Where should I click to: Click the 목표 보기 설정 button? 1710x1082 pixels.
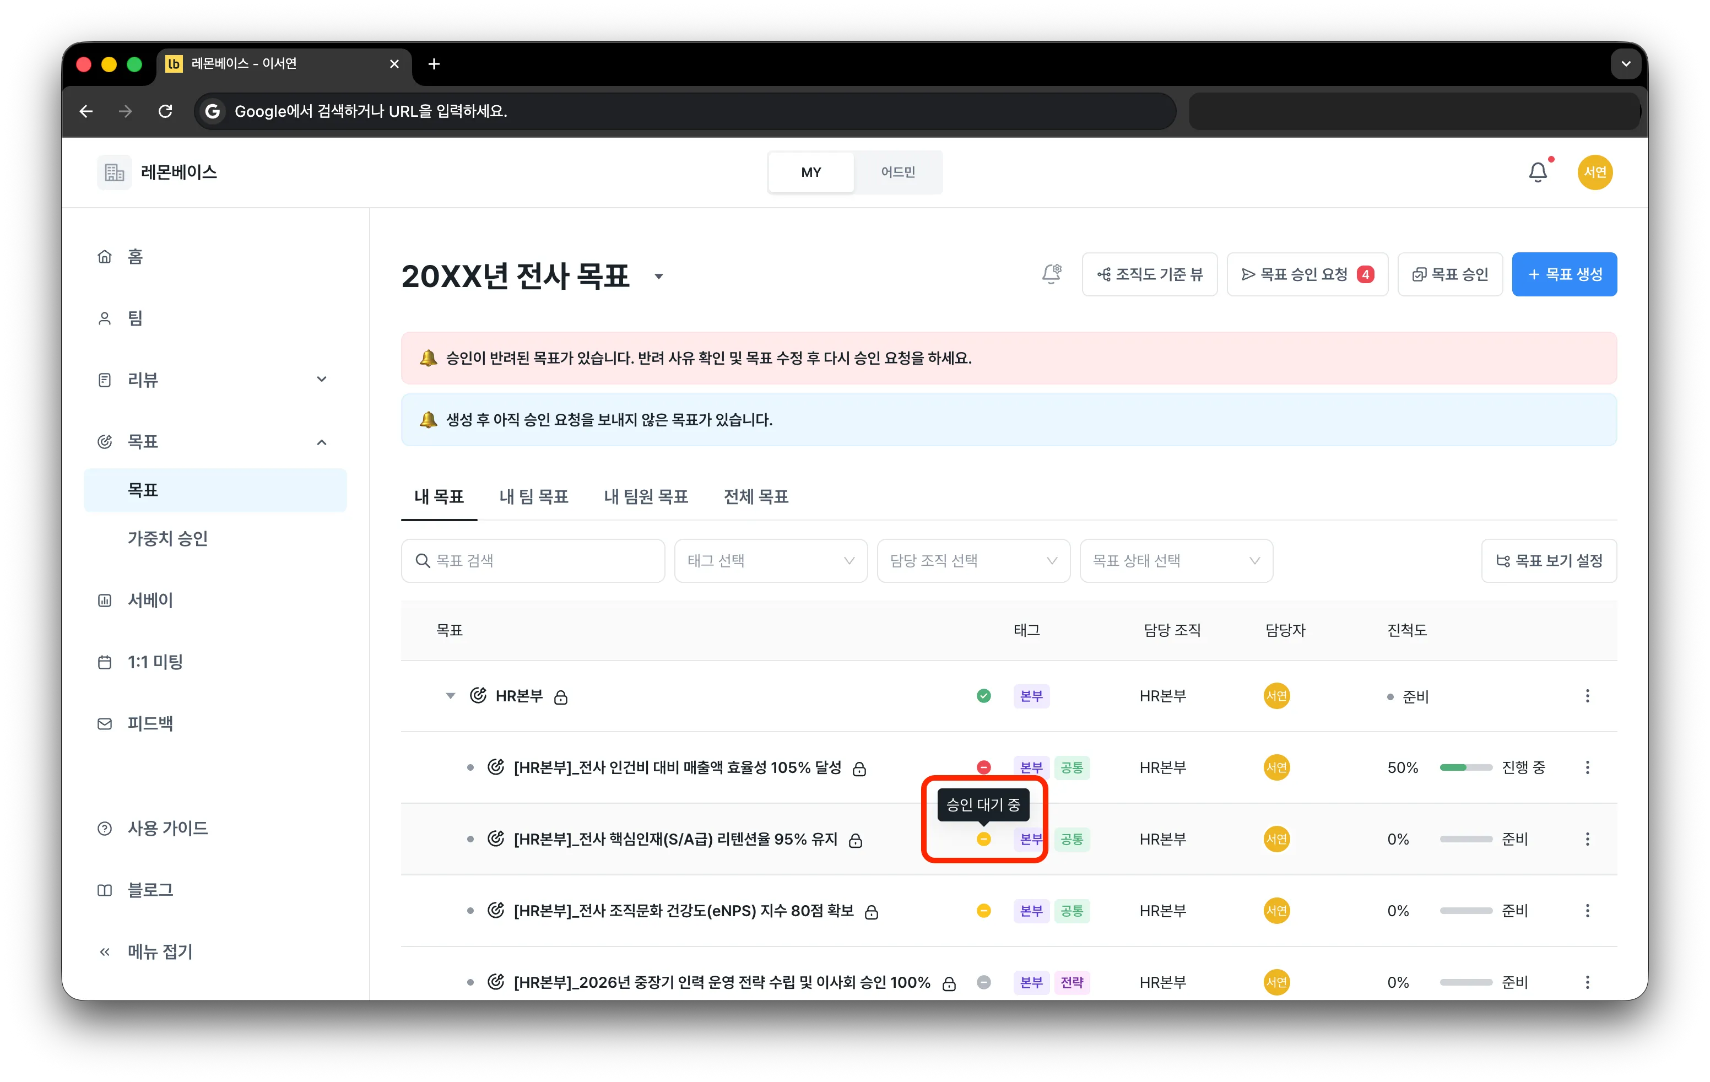[1549, 561]
